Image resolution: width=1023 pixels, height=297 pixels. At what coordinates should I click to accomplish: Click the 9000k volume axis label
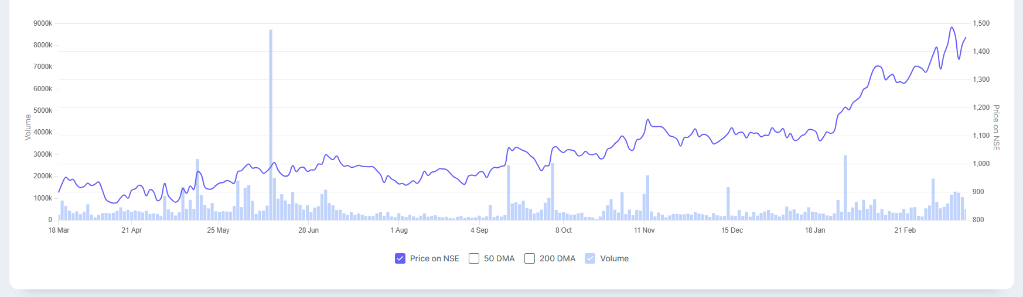pos(43,23)
